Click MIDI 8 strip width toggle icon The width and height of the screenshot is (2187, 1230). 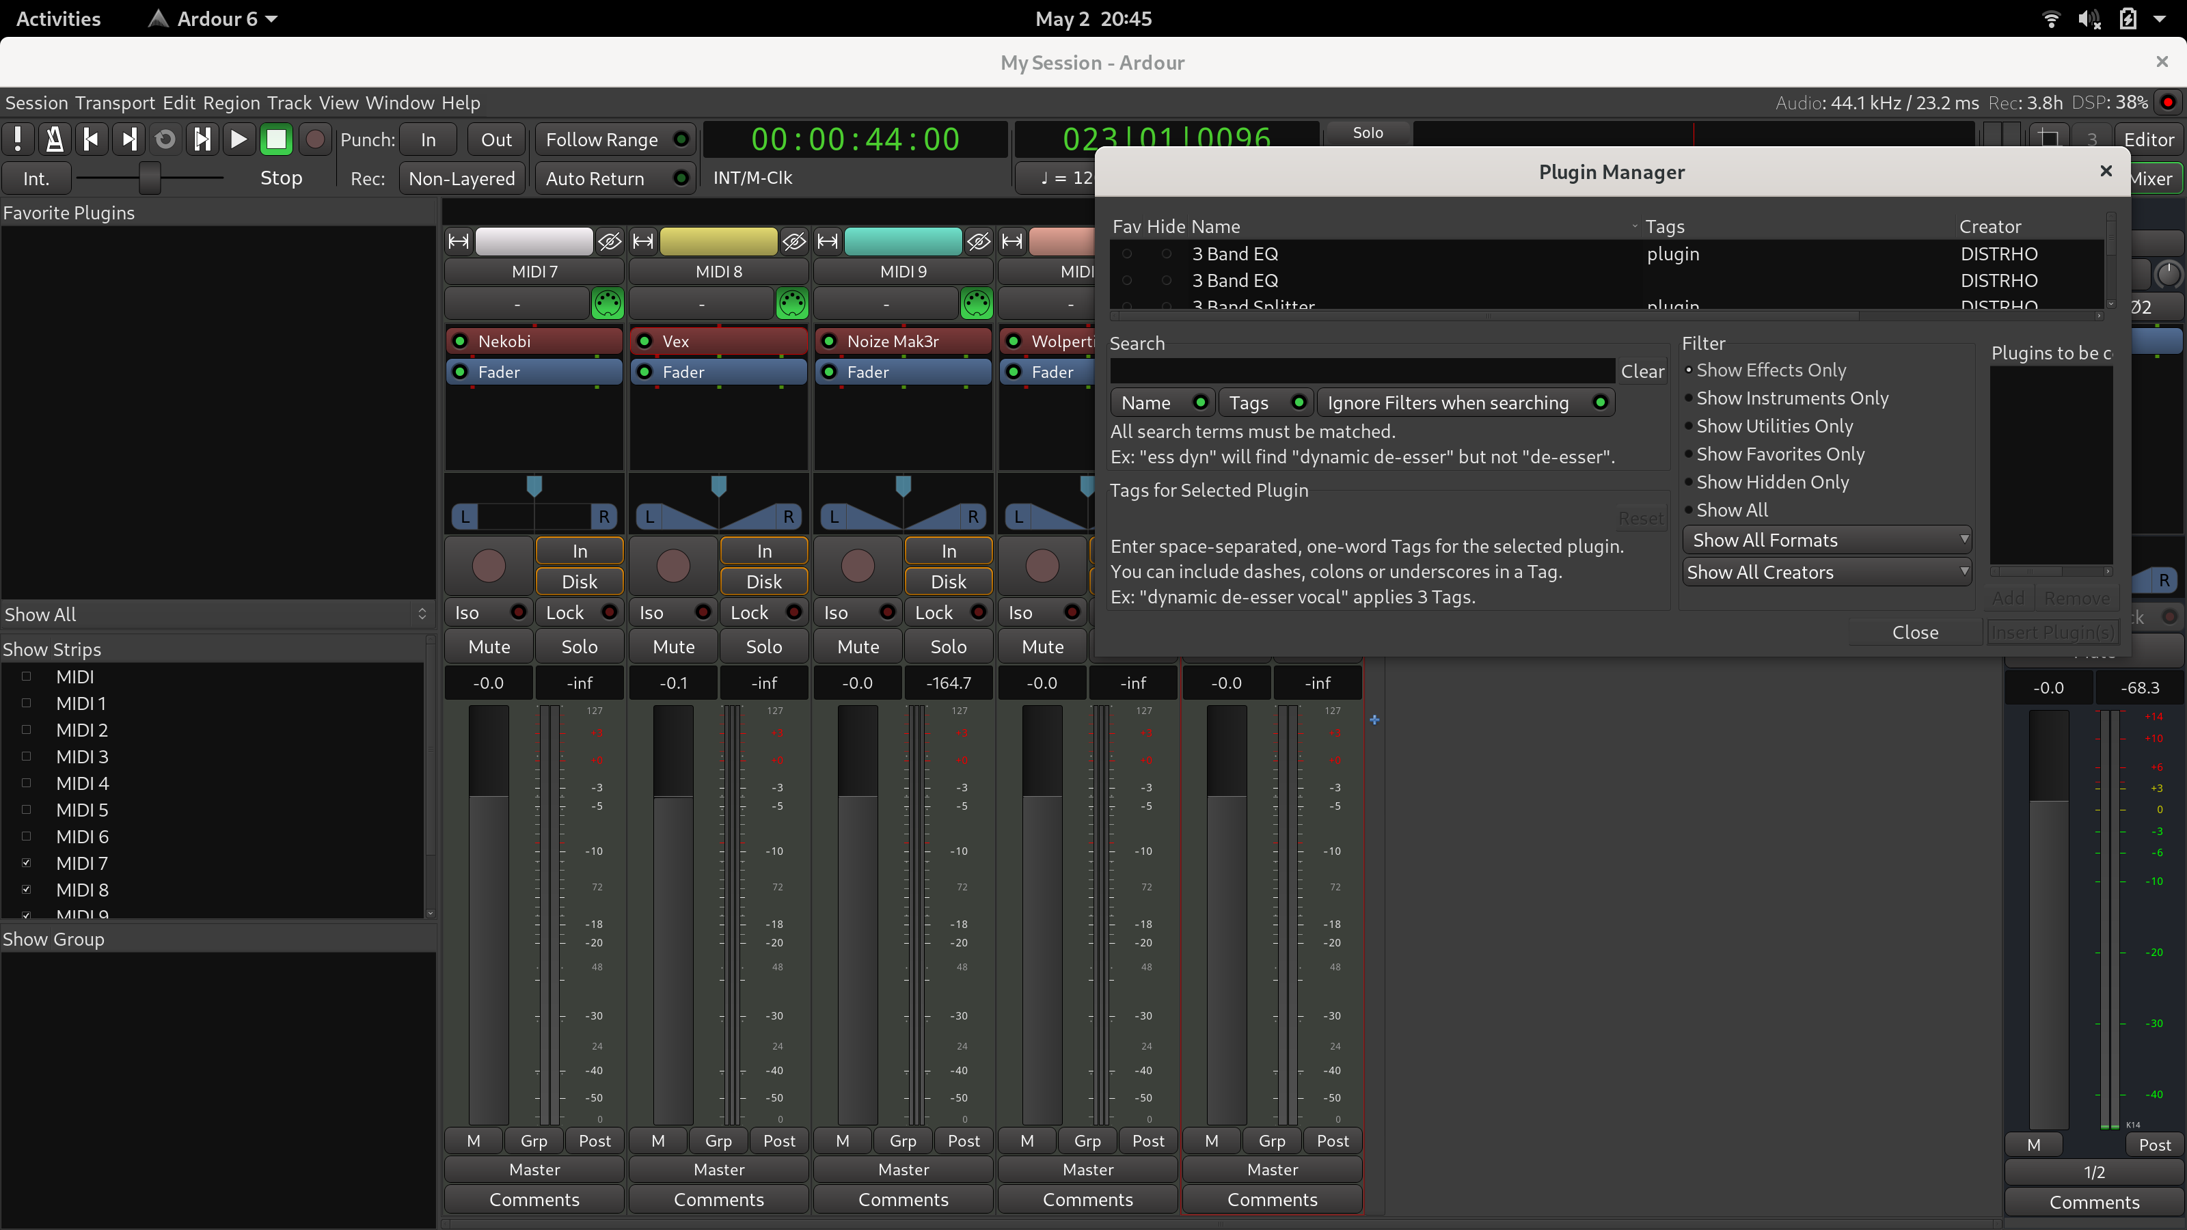point(642,242)
